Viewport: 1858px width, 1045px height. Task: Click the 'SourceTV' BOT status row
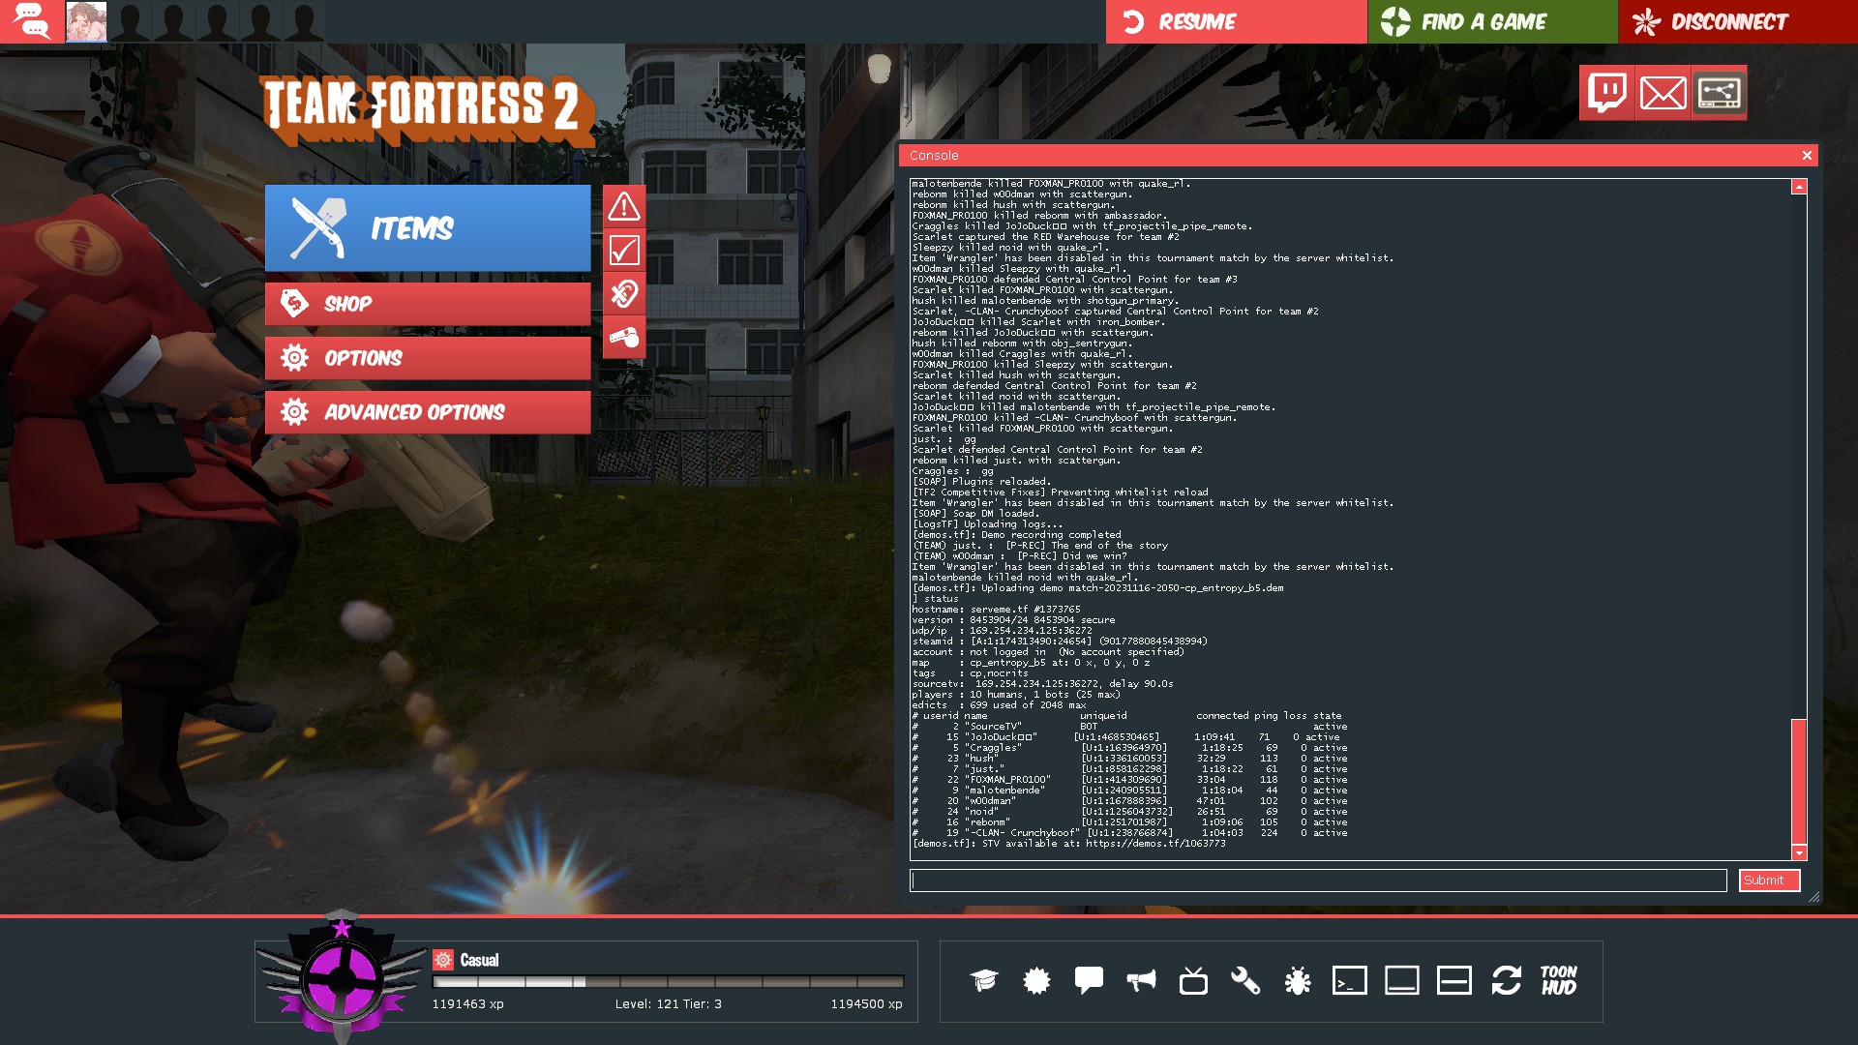coord(1129,727)
